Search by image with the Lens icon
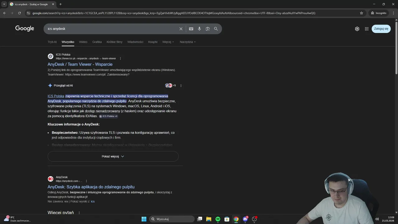The width and height of the screenshot is (398, 224). point(208,29)
